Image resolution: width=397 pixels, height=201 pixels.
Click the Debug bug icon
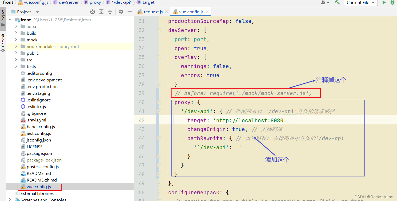click(392, 2)
